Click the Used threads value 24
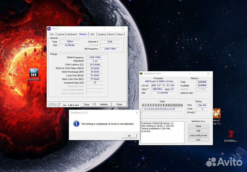This screenshot has width=247, height=172. 173,89
